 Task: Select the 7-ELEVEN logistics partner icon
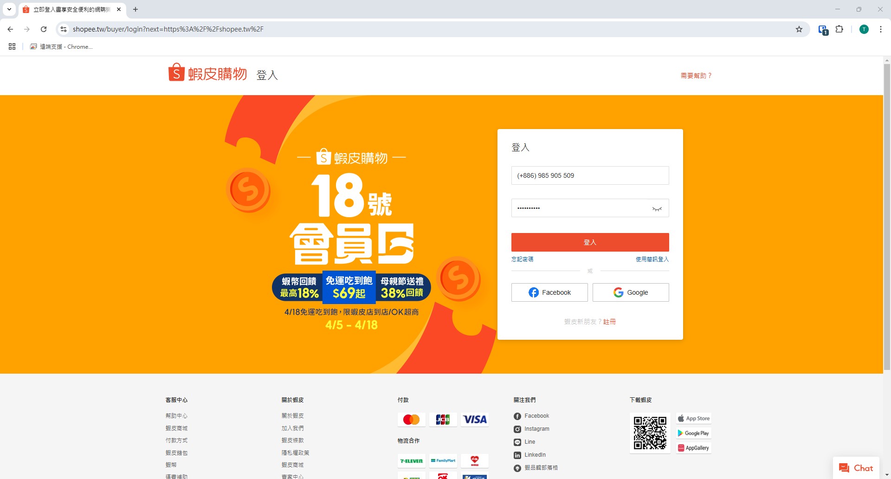[x=411, y=460]
